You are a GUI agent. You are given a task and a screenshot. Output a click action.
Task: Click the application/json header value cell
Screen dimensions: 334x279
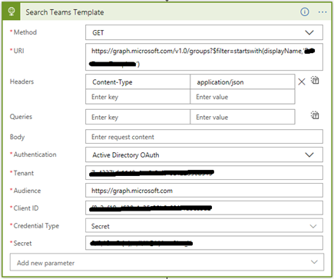pyautogui.click(x=243, y=82)
